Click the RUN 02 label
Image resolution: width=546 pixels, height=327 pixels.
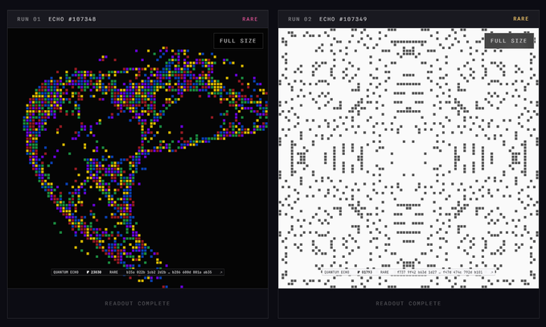[x=299, y=19]
